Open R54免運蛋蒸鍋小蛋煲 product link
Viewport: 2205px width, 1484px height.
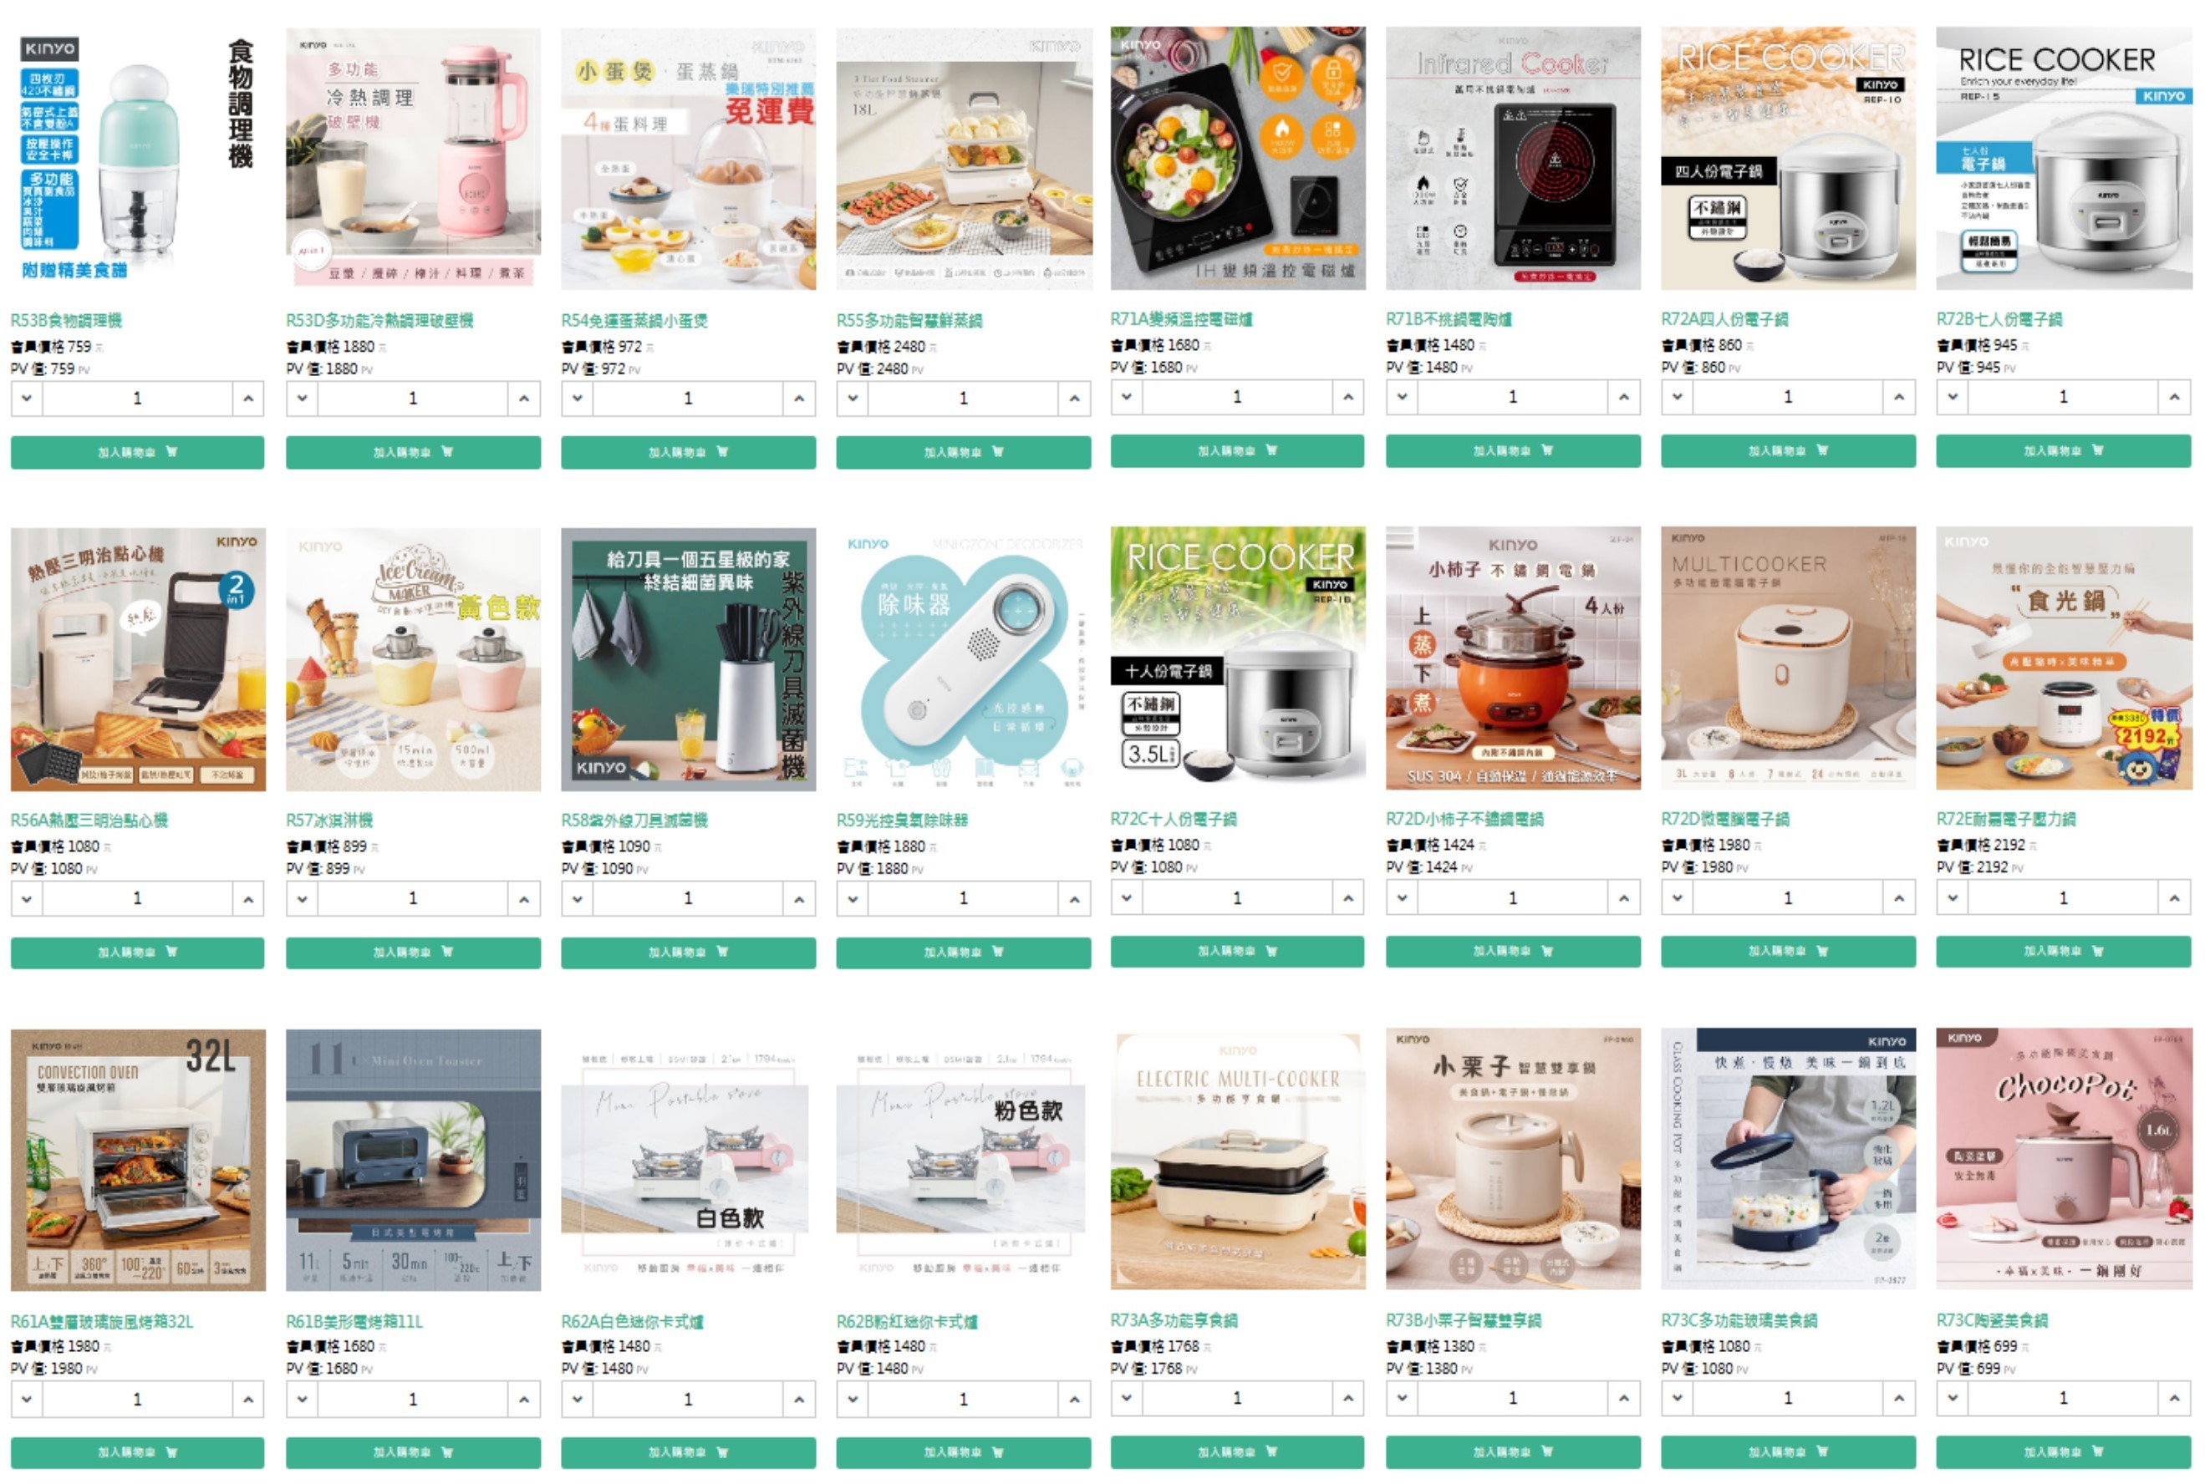pyautogui.click(x=634, y=321)
